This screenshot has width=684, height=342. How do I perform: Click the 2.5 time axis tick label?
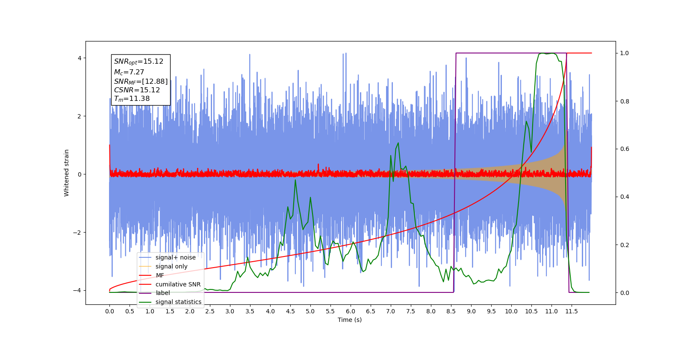pos(210,311)
